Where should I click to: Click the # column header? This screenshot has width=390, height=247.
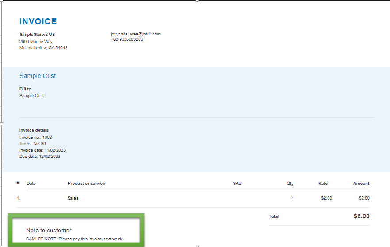(18, 183)
